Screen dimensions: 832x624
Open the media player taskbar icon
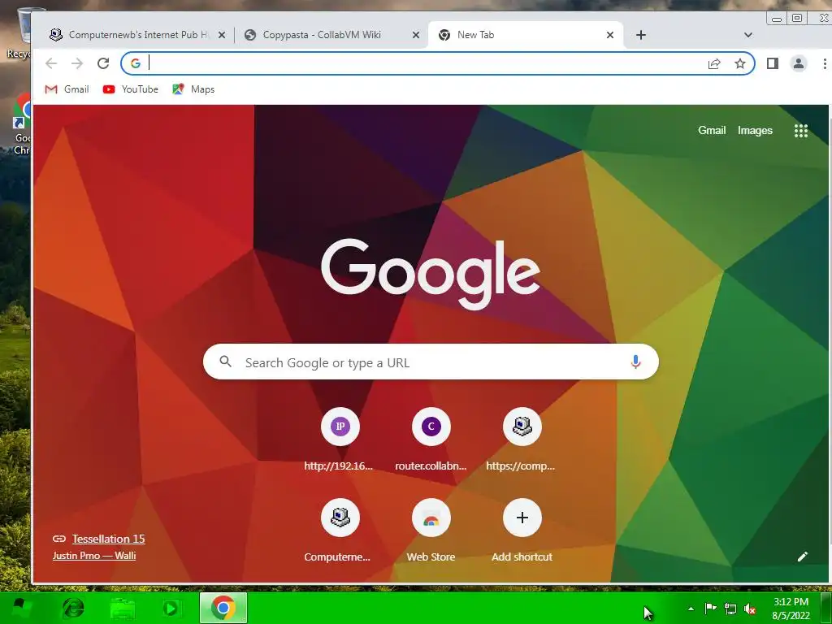(171, 608)
